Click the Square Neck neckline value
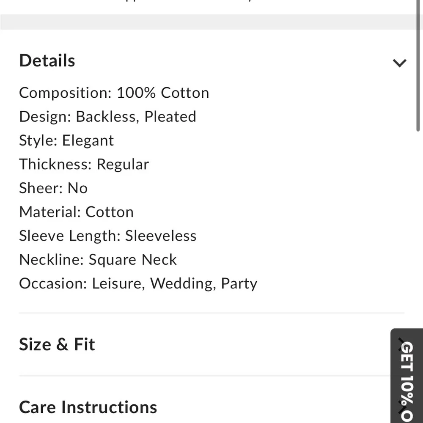The width and height of the screenshot is (423, 423). pos(132,259)
